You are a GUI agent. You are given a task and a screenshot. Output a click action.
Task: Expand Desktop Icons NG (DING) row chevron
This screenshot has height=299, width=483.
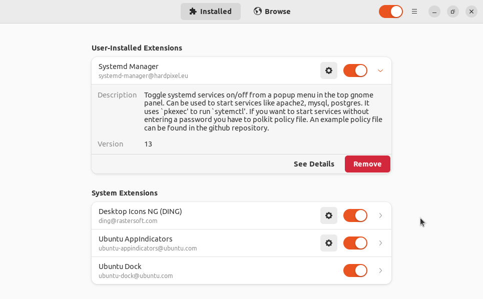tap(380, 215)
